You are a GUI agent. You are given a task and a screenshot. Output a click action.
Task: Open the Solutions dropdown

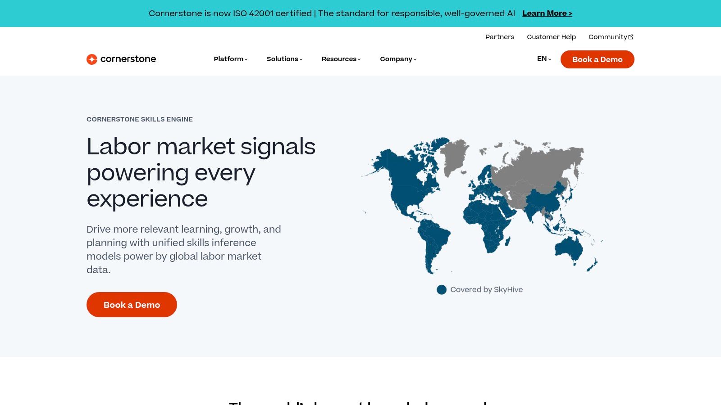(x=284, y=59)
